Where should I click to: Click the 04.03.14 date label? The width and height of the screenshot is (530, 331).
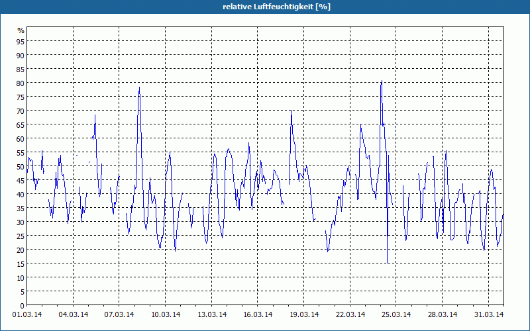74,314
